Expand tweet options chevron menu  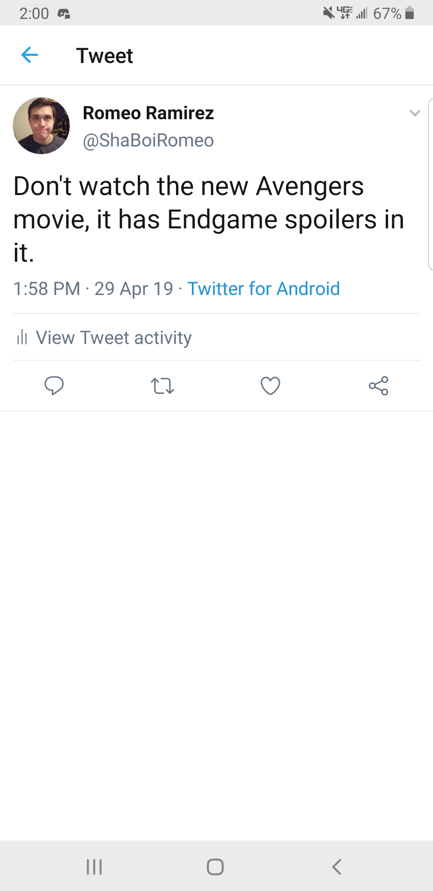pyautogui.click(x=415, y=113)
